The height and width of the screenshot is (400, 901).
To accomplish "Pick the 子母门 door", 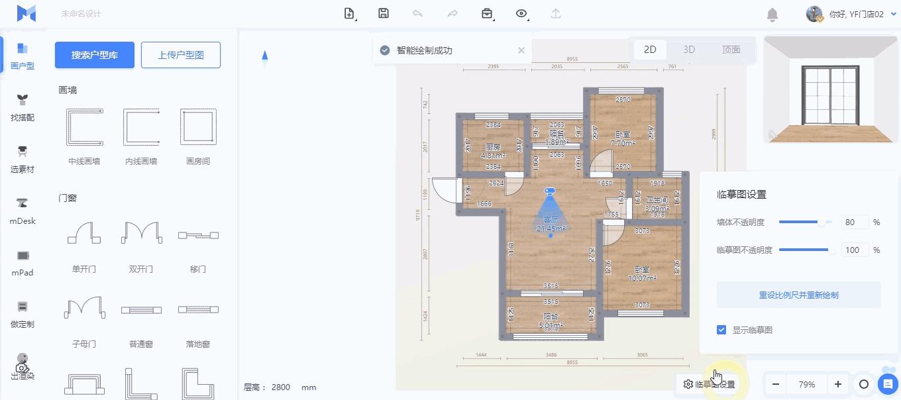I will [84, 321].
